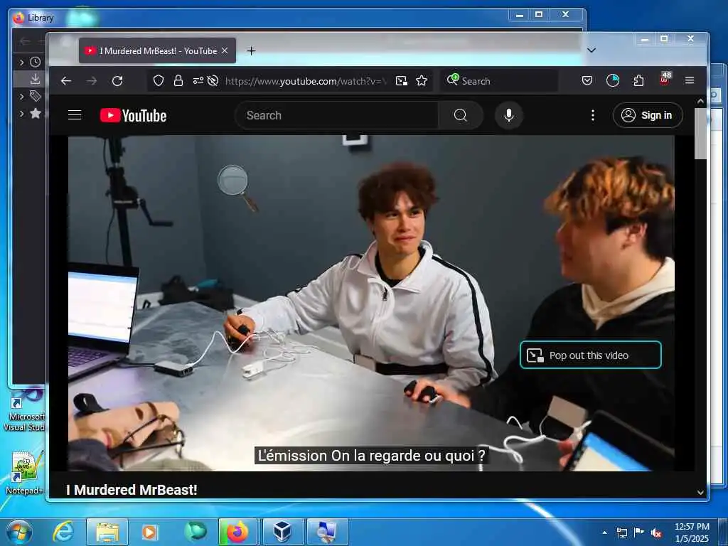Click the muted volume tray icon
Image resolution: width=728 pixels, height=546 pixels.
click(656, 533)
